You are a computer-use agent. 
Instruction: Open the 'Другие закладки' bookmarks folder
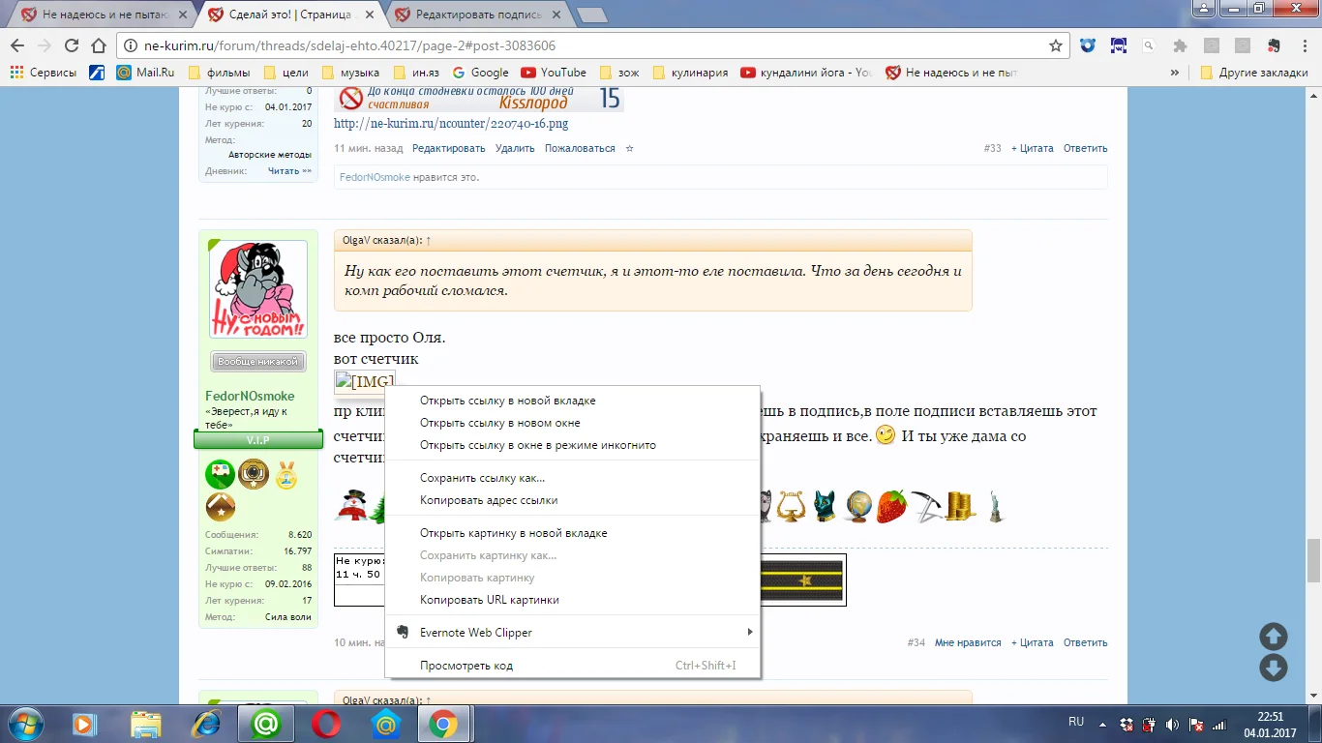pyautogui.click(x=1253, y=73)
